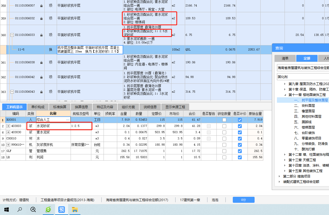
Task: Expand material 403030 素水泥浆 breakdown
Action: [8, 132]
